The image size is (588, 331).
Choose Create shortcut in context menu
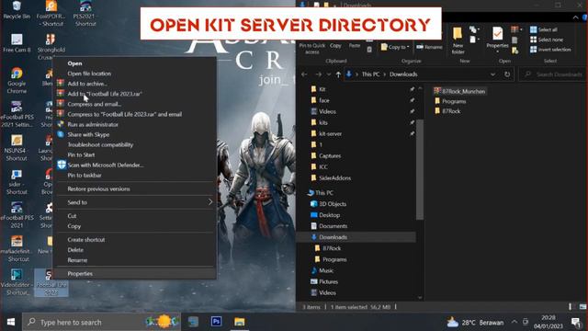point(136,239)
